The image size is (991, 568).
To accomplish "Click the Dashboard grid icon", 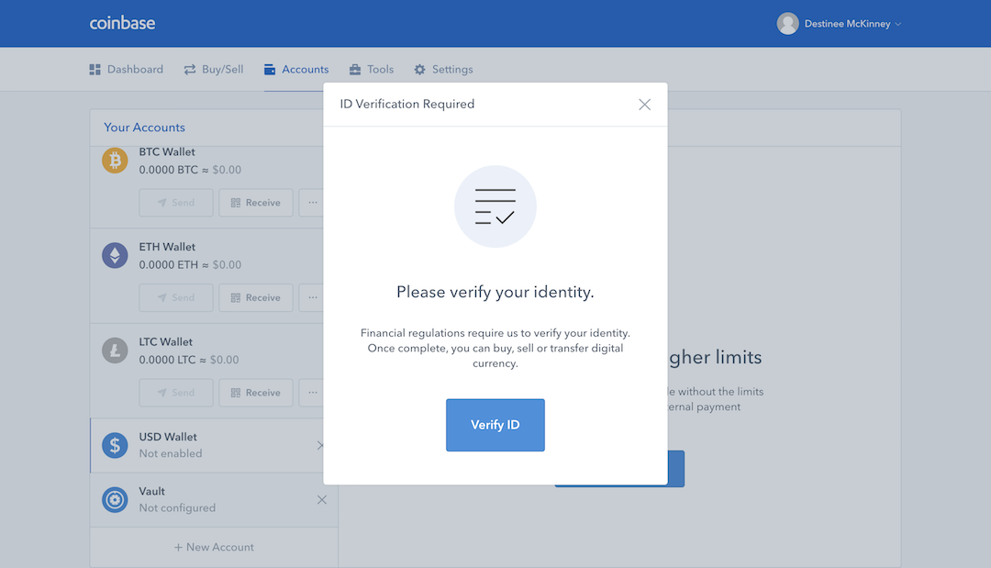I will (x=95, y=70).
